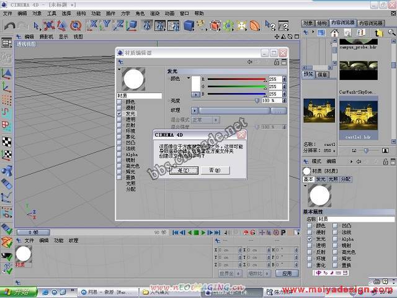This screenshot has height=298, width=397.
Task: Add a Cube primitive from the toolbar
Action: coord(189,26)
